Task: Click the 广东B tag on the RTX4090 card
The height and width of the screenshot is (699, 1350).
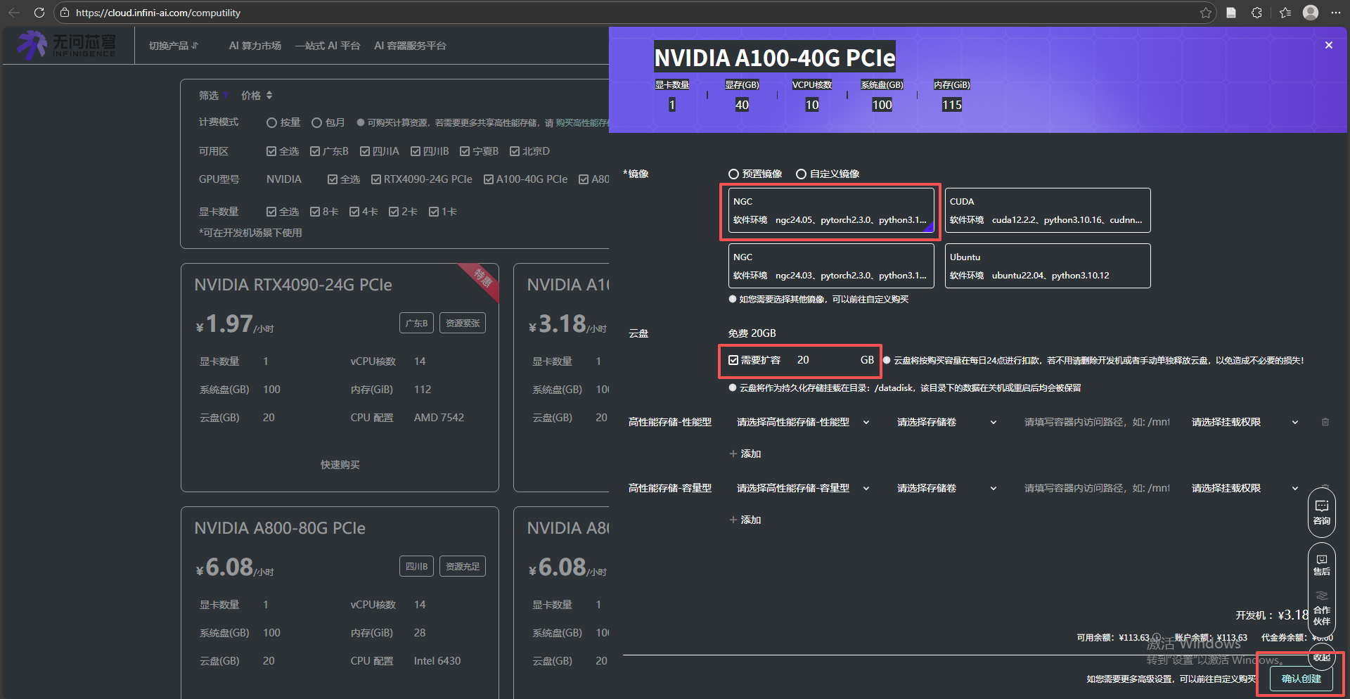Action: click(417, 323)
